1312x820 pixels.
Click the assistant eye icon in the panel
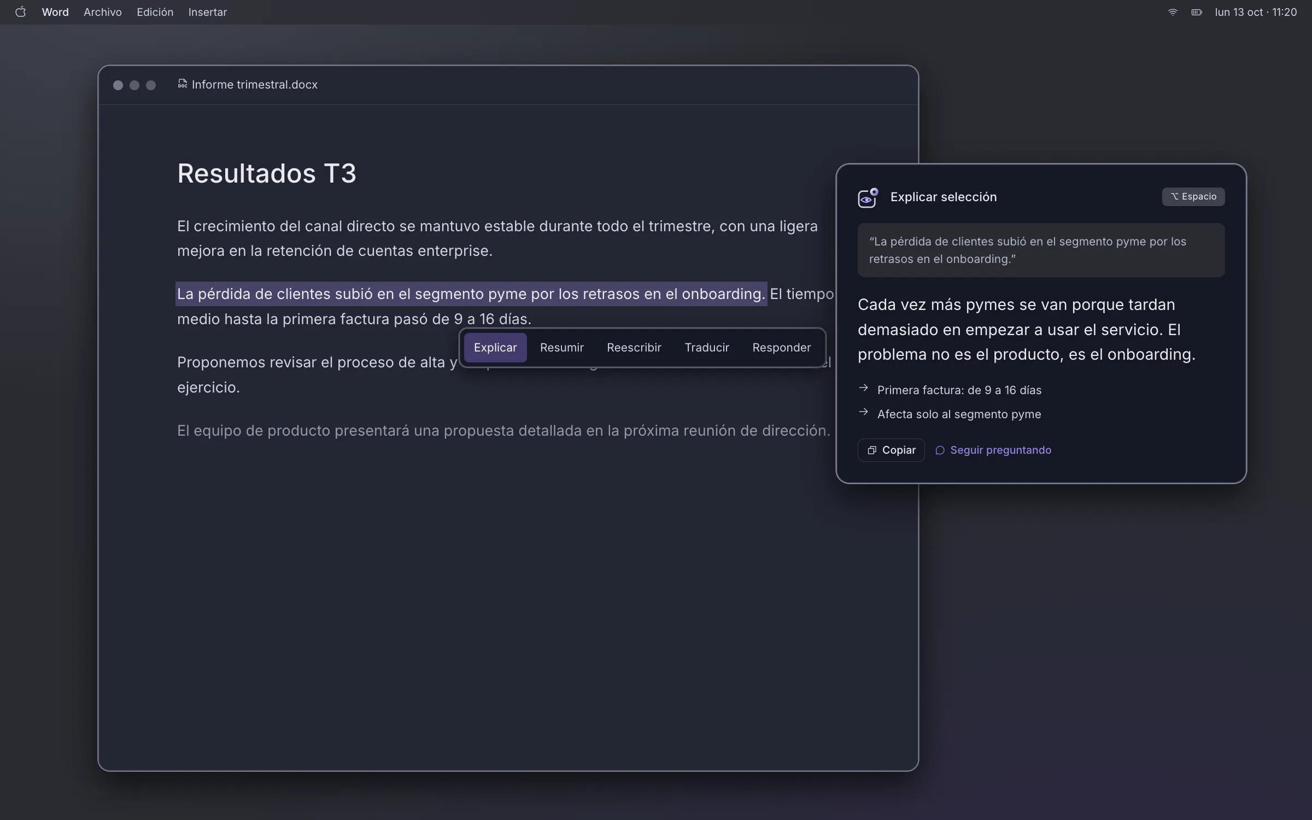click(x=868, y=197)
